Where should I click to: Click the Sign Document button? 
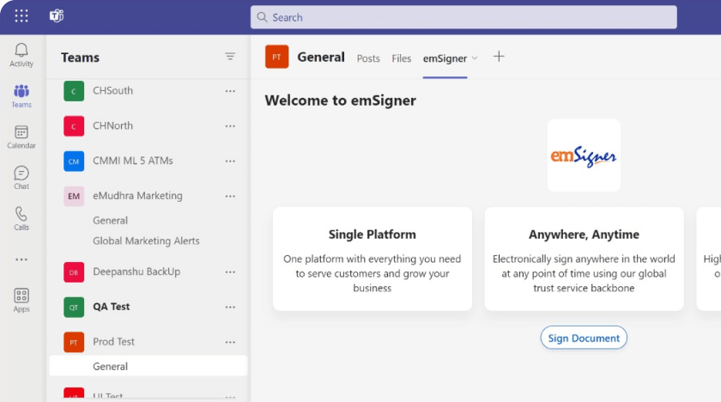click(x=584, y=338)
